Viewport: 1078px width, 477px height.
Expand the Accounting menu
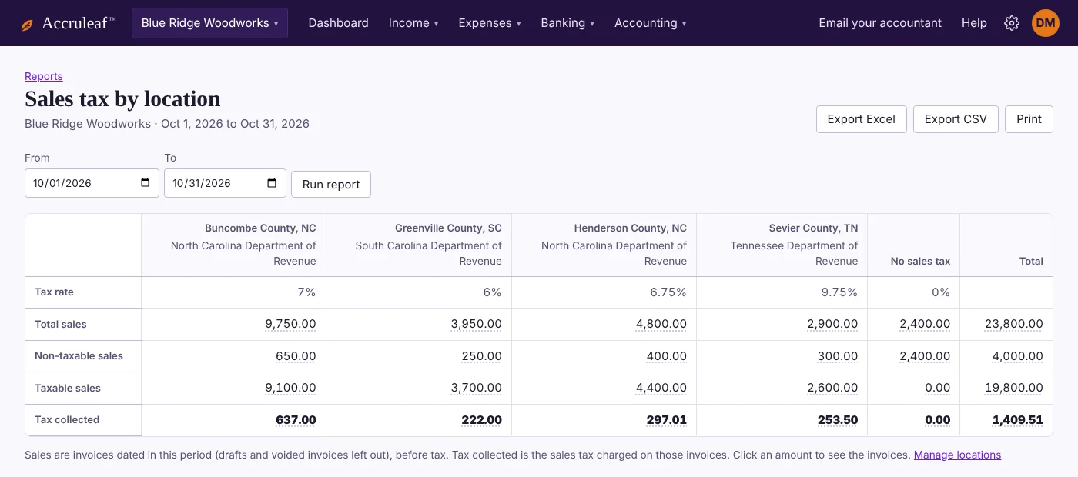tap(651, 23)
